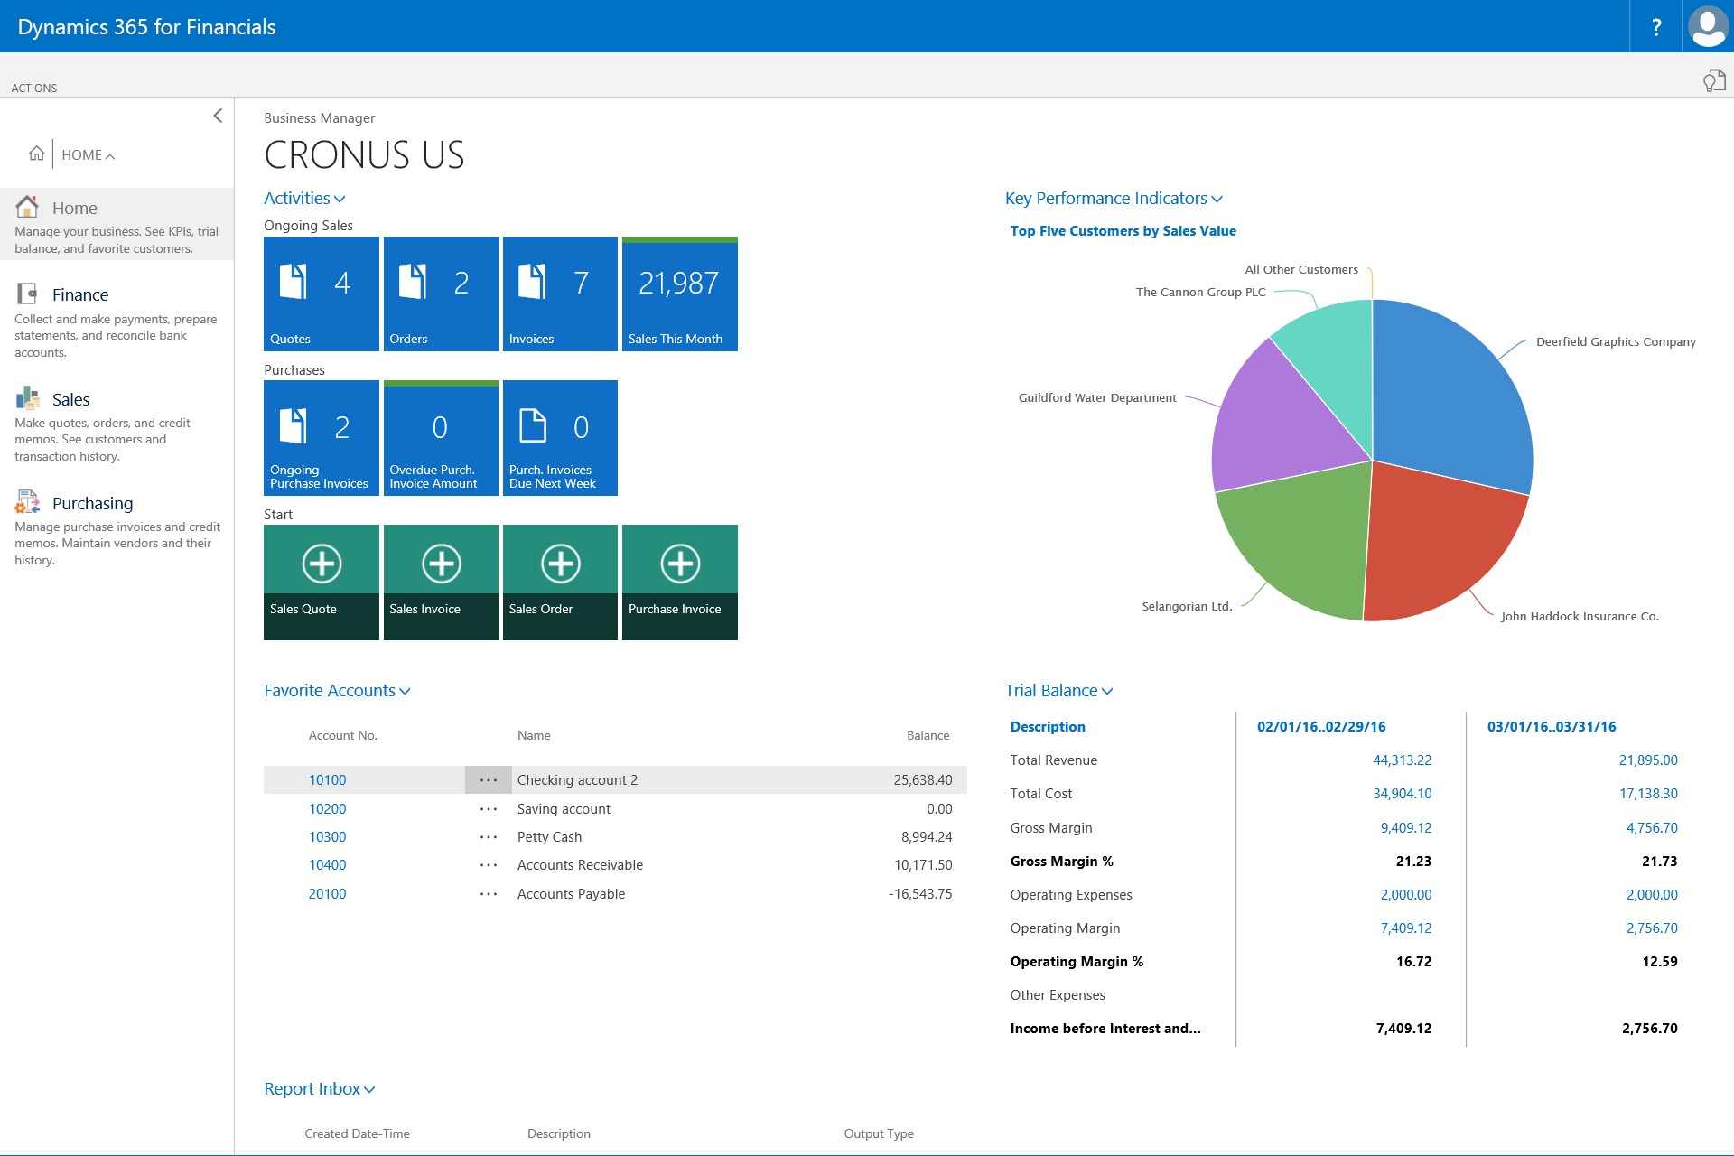Click the Deerfield Graphics Company blue pie slice
The height and width of the screenshot is (1156, 1734).
tap(1454, 397)
